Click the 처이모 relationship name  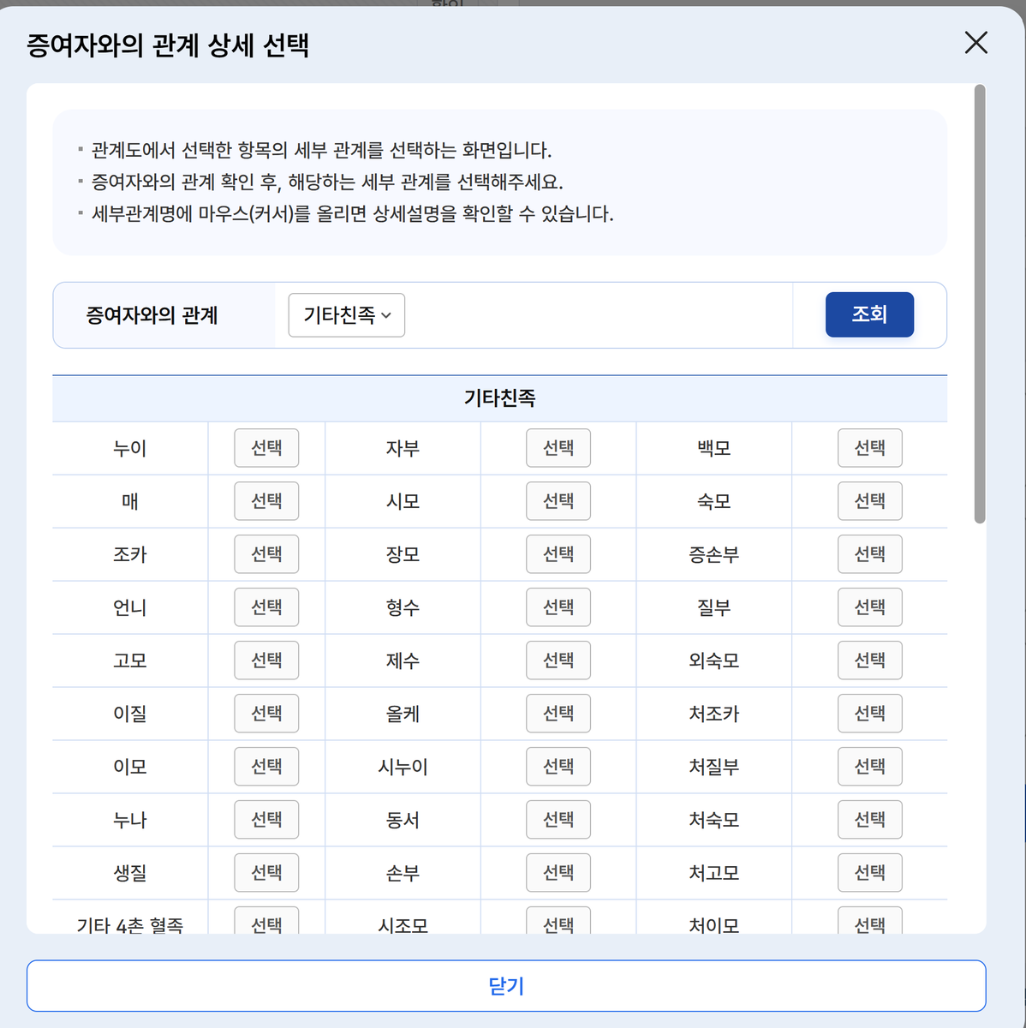pos(714,925)
